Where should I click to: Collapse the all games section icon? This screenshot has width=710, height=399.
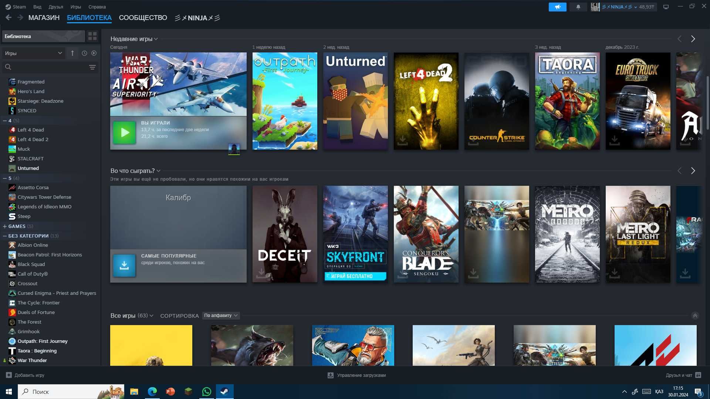695,316
